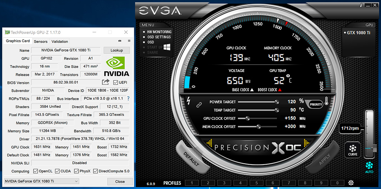
Task: Click the GPU Clock Offset slider handle
Action: pos(247,118)
